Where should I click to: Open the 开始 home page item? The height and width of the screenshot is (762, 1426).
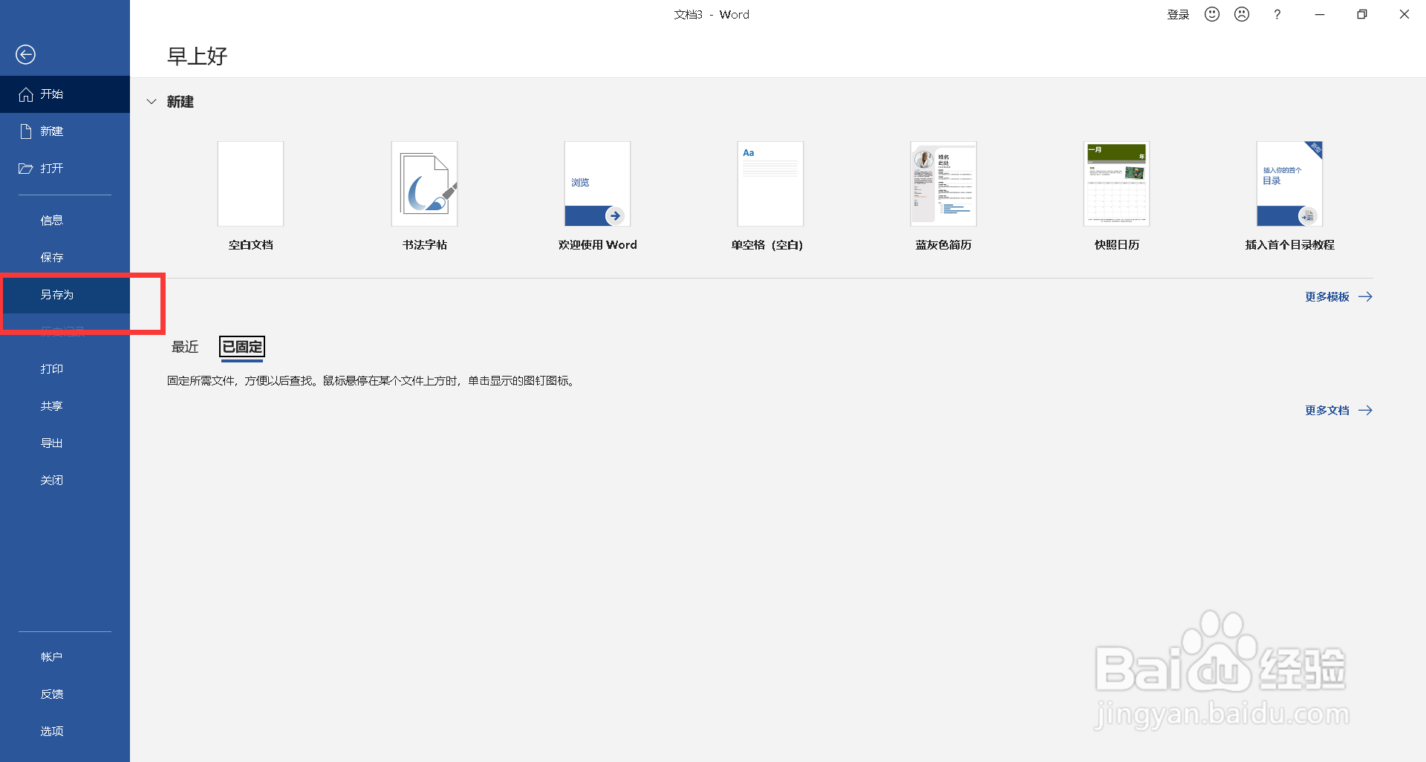[65, 94]
